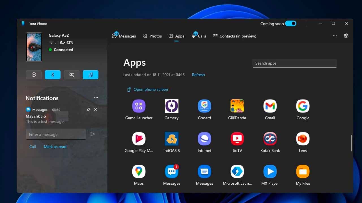
Task: Call Mayank Jio from notification
Action: pyautogui.click(x=33, y=147)
